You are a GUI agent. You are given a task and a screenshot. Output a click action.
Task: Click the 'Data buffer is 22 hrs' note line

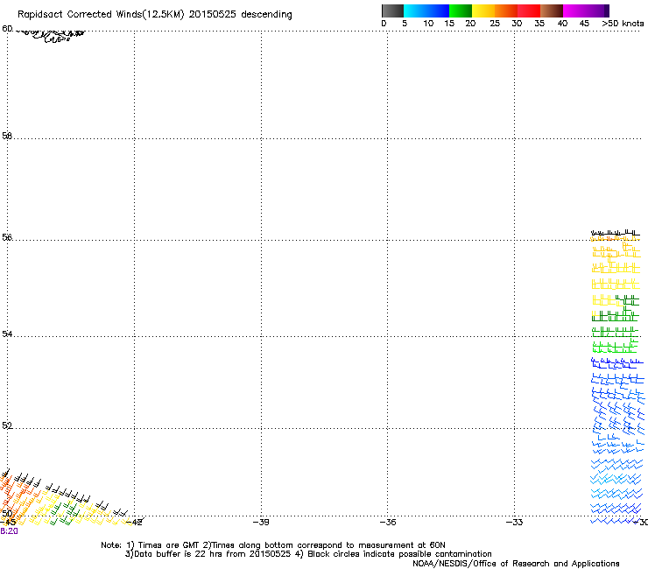click(308, 554)
